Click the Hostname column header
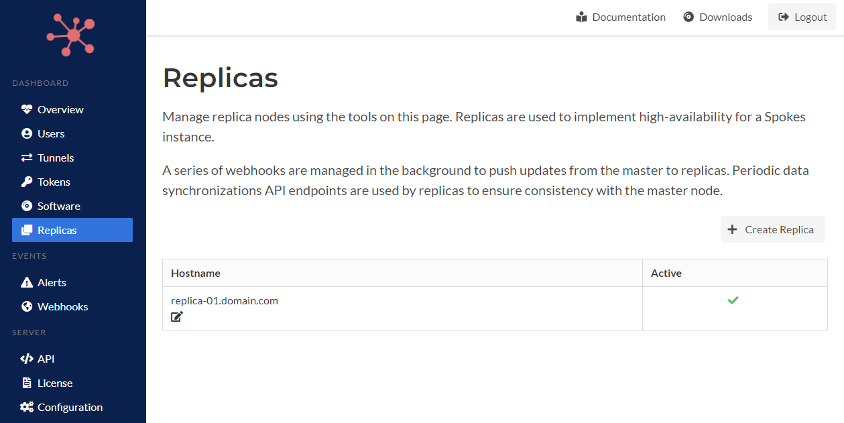This screenshot has width=844, height=423. (196, 273)
